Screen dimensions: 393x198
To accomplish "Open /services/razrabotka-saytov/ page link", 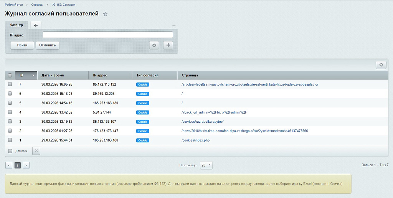I will (203, 122).
